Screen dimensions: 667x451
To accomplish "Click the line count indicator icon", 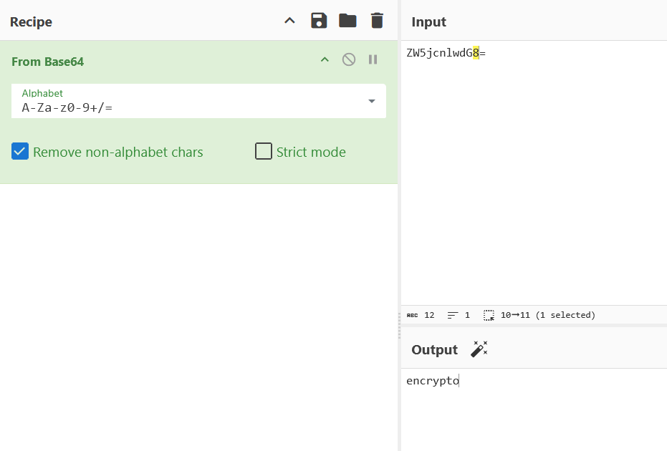I will coord(453,315).
